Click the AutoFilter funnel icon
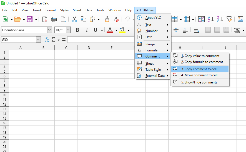 [229, 19]
